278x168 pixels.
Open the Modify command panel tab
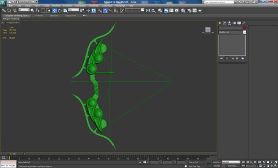(225, 23)
